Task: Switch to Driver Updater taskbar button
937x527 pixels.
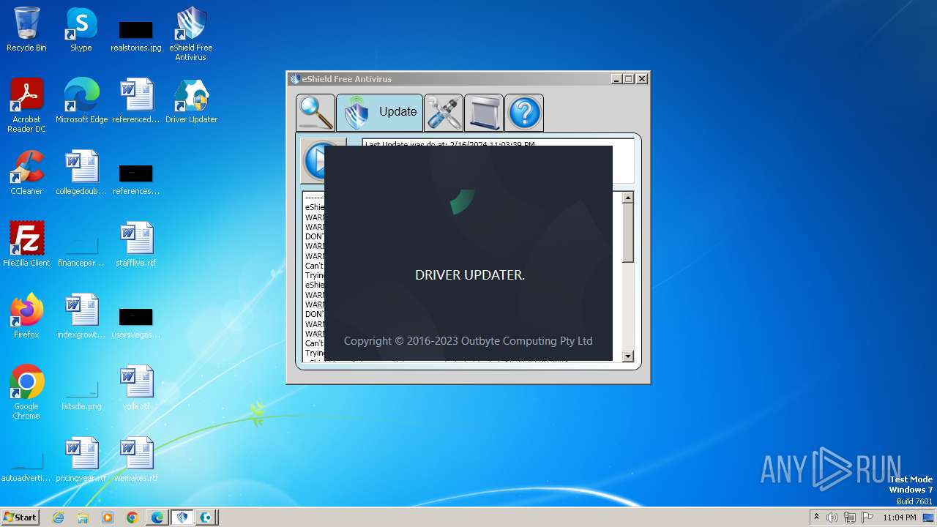Action: click(x=207, y=517)
